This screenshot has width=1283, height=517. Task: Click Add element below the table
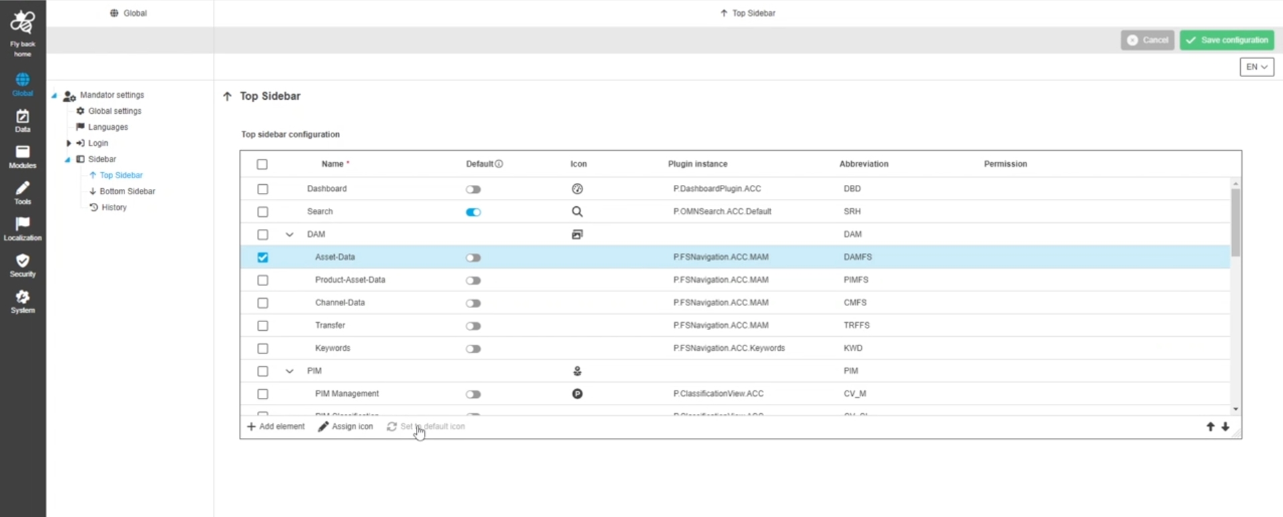point(276,427)
